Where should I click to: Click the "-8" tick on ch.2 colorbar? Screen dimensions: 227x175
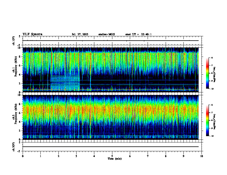point(212,120)
